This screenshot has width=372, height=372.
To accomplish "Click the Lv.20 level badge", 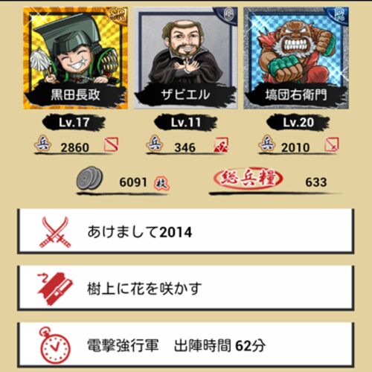I will [x=298, y=123].
